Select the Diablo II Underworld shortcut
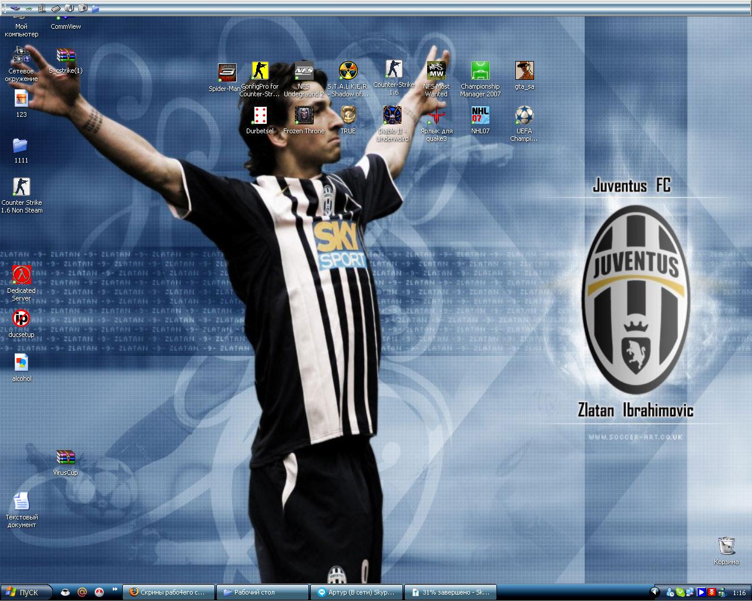The height and width of the screenshot is (601, 752). pyautogui.click(x=392, y=124)
